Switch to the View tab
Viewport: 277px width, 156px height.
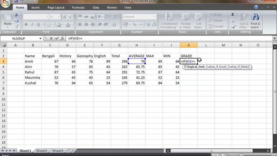128,8
